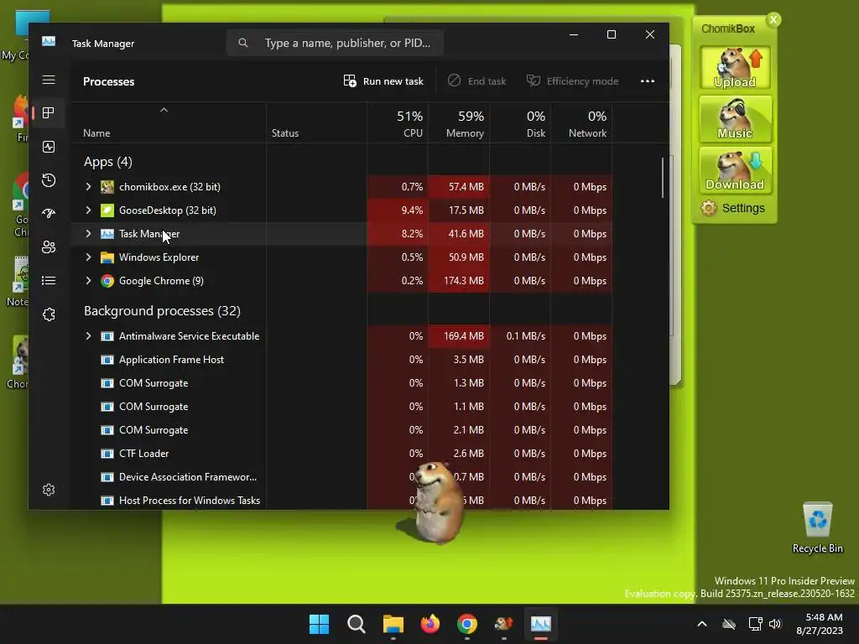Open the App history page in sidebar
The height and width of the screenshot is (644, 859).
(49, 180)
